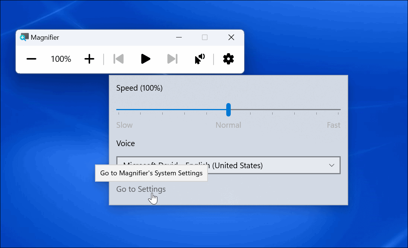Click the next sentence skip-forward icon
The image size is (408, 248).
(x=172, y=59)
